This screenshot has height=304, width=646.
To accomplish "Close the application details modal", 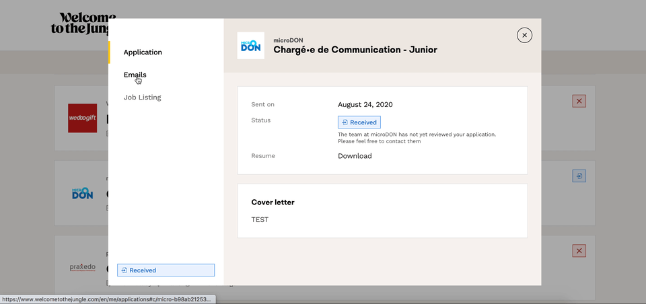I will pos(524,35).
